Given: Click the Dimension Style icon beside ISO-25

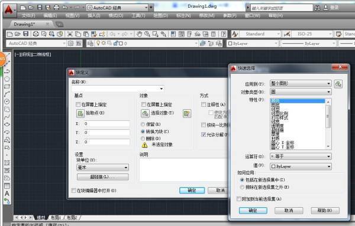Looking at the screenshot, I should pyautogui.click(x=287, y=34).
